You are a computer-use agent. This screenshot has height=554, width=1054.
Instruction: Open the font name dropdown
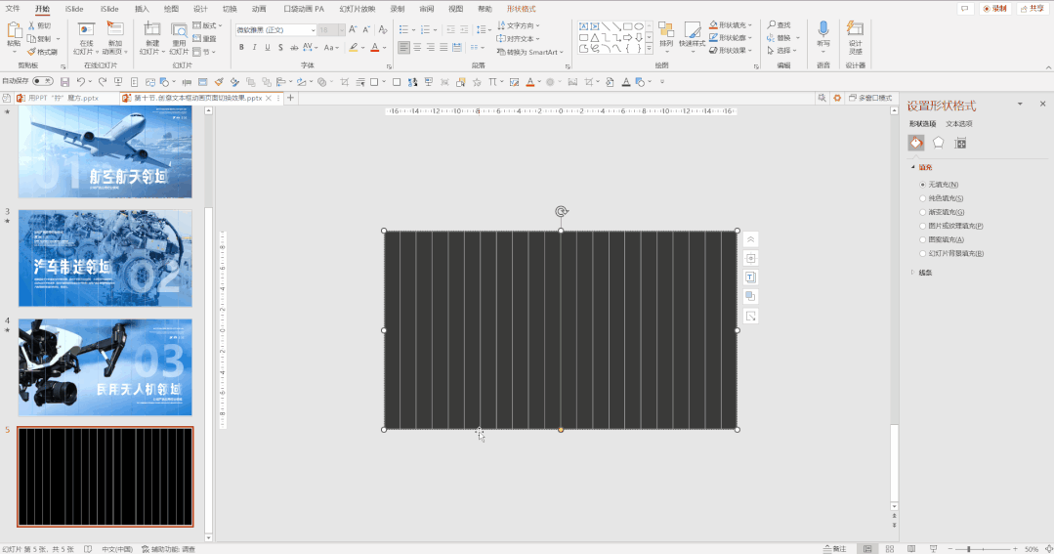(314, 30)
